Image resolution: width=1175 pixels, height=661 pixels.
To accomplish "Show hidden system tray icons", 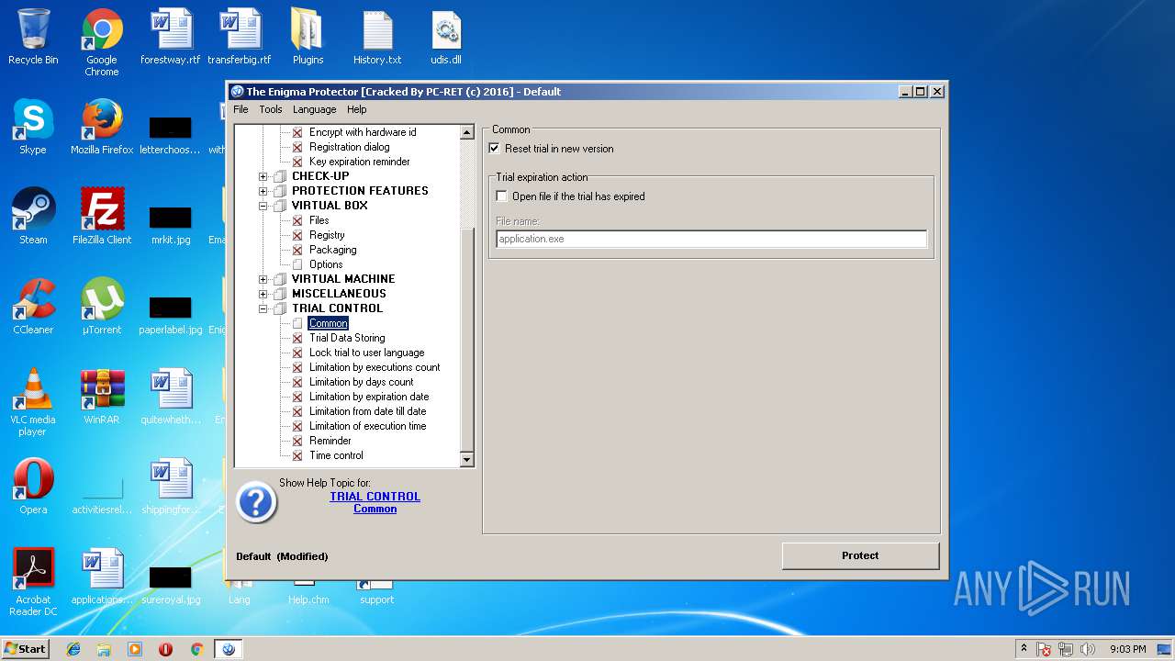I will 1024,649.
